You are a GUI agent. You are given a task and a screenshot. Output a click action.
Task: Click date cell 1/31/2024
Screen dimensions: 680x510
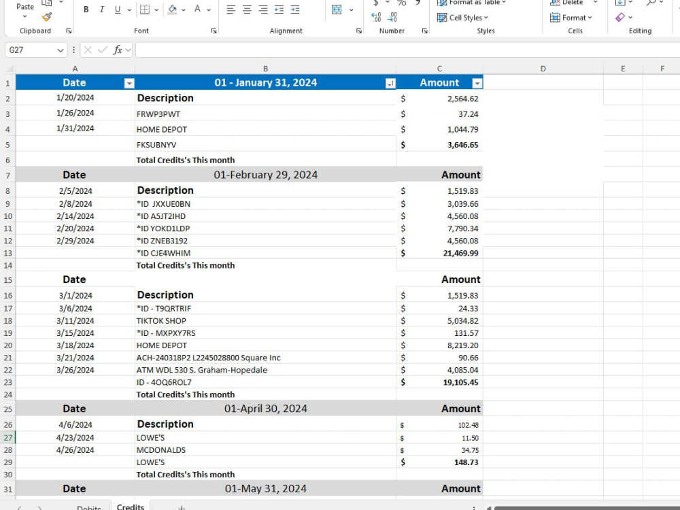click(x=75, y=129)
